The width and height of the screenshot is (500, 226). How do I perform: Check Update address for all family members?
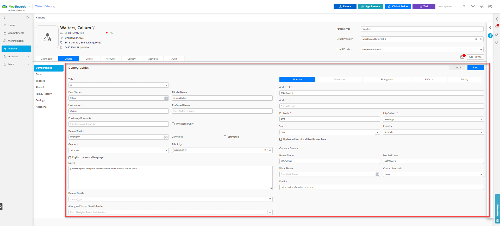coord(280,139)
